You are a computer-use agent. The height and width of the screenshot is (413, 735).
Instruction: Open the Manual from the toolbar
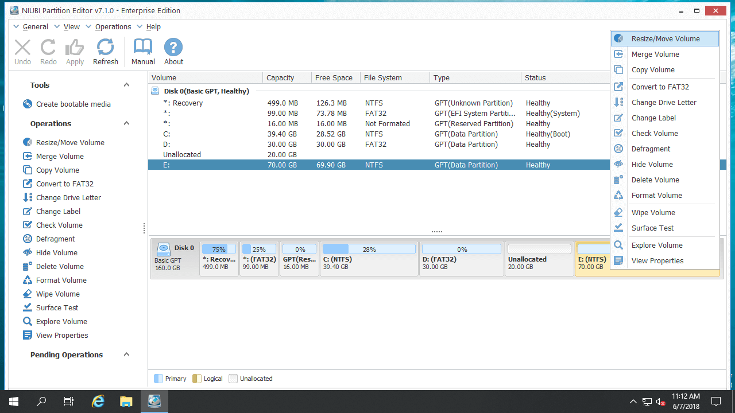pyautogui.click(x=142, y=52)
